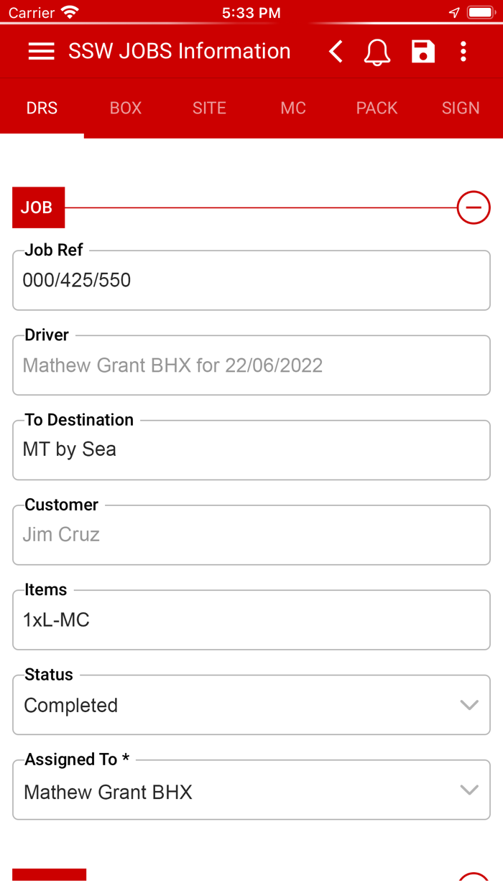The height and width of the screenshot is (893, 503).
Task: Open the Status dropdown
Action: (x=469, y=705)
